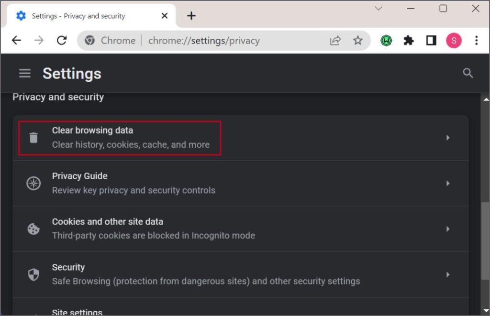Click the shield icon for Security
This screenshot has height=316, width=490.
[x=33, y=274]
